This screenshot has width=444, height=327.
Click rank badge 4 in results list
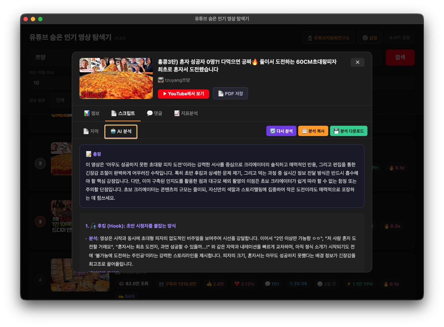(40, 280)
